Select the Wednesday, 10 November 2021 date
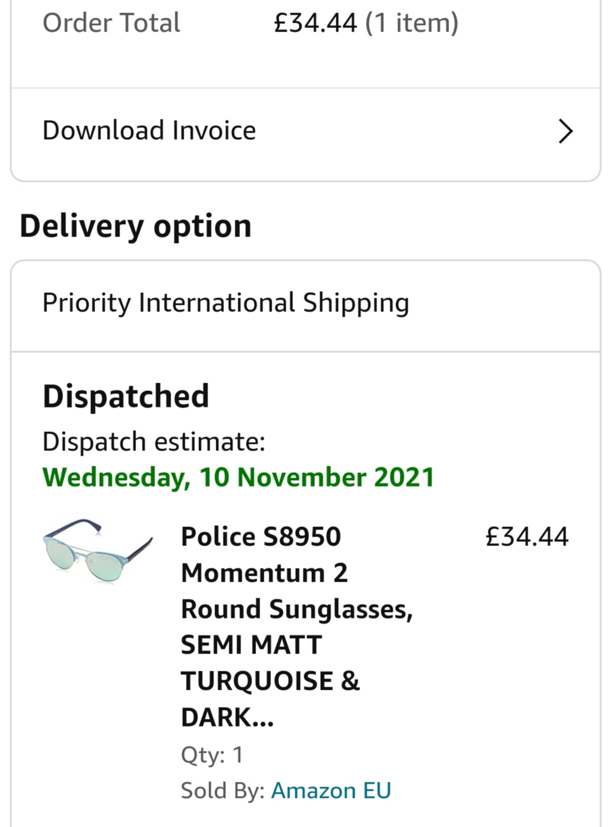The height and width of the screenshot is (827, 613). 238,477
